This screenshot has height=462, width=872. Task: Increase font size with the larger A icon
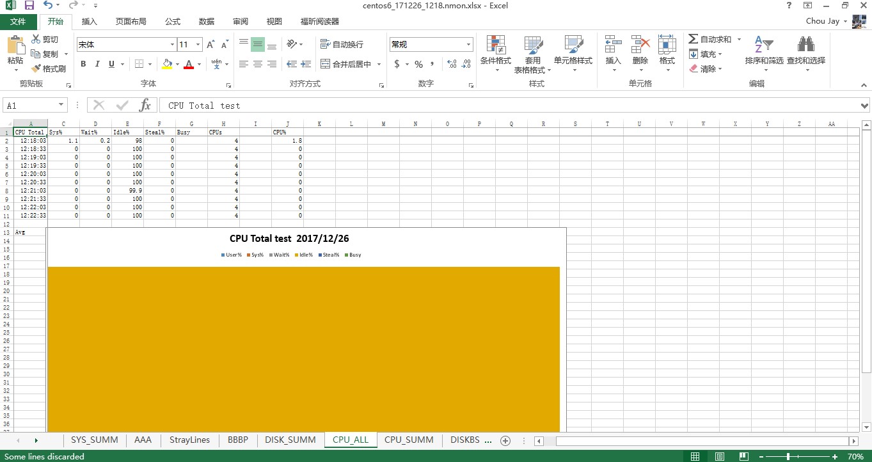point(210,45)
